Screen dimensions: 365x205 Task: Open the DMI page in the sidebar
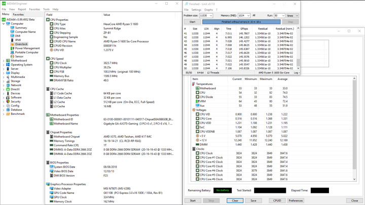coord(18,36)
